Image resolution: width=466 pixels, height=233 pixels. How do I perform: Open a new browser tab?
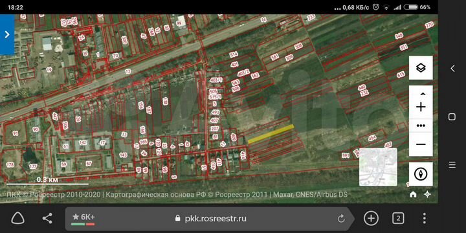click(x=371, y=219)
